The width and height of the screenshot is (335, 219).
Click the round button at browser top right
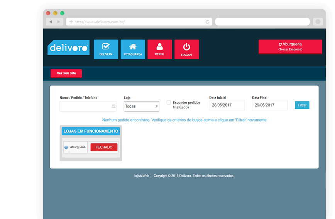click(x=318, y=22)
